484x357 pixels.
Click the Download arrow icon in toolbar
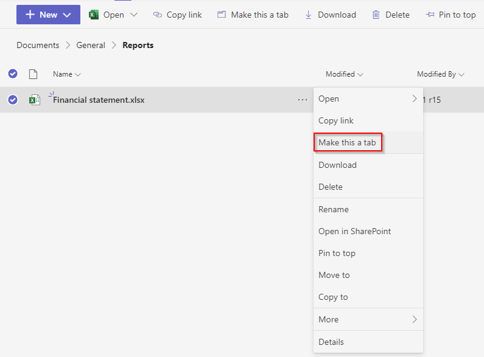coord(309,15)
